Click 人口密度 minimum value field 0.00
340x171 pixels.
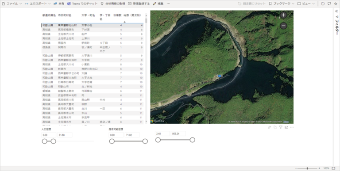(x=49, y=135)
